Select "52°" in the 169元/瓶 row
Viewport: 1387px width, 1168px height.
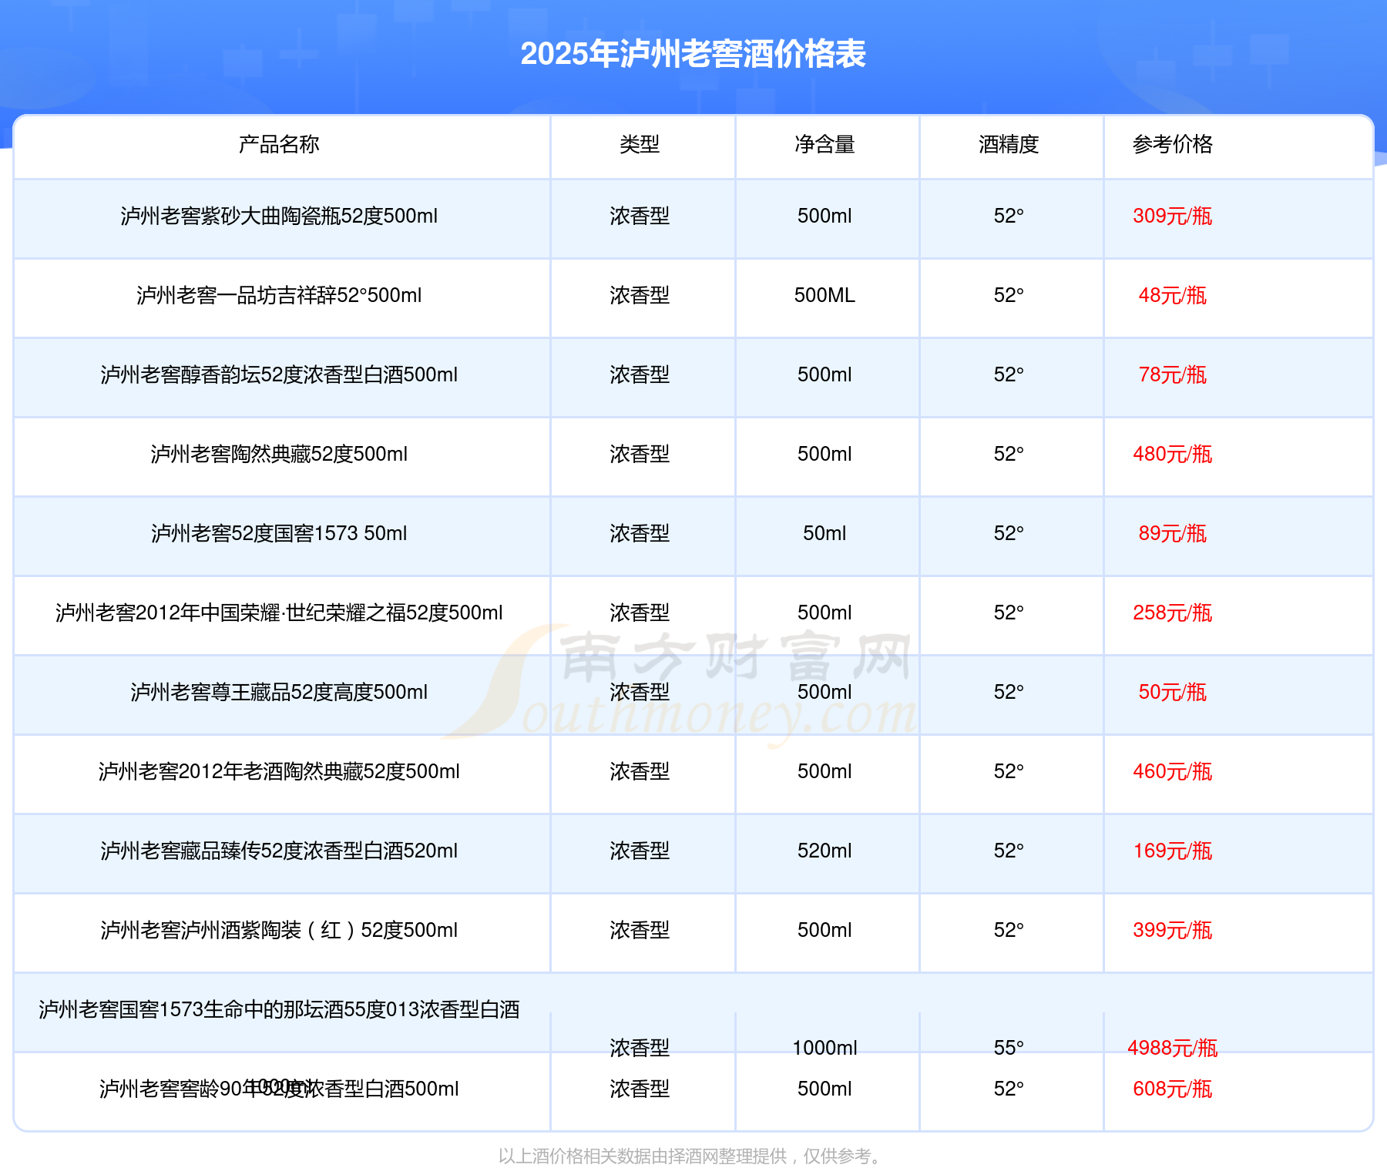tap(1009, 851)
